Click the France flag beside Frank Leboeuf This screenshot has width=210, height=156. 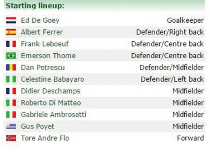[11, 44]
